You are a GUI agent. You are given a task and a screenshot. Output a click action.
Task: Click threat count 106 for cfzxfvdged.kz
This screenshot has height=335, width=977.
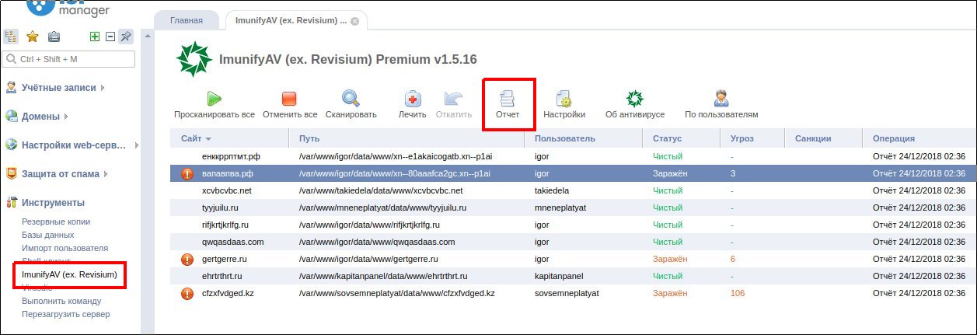coord(738,293)
